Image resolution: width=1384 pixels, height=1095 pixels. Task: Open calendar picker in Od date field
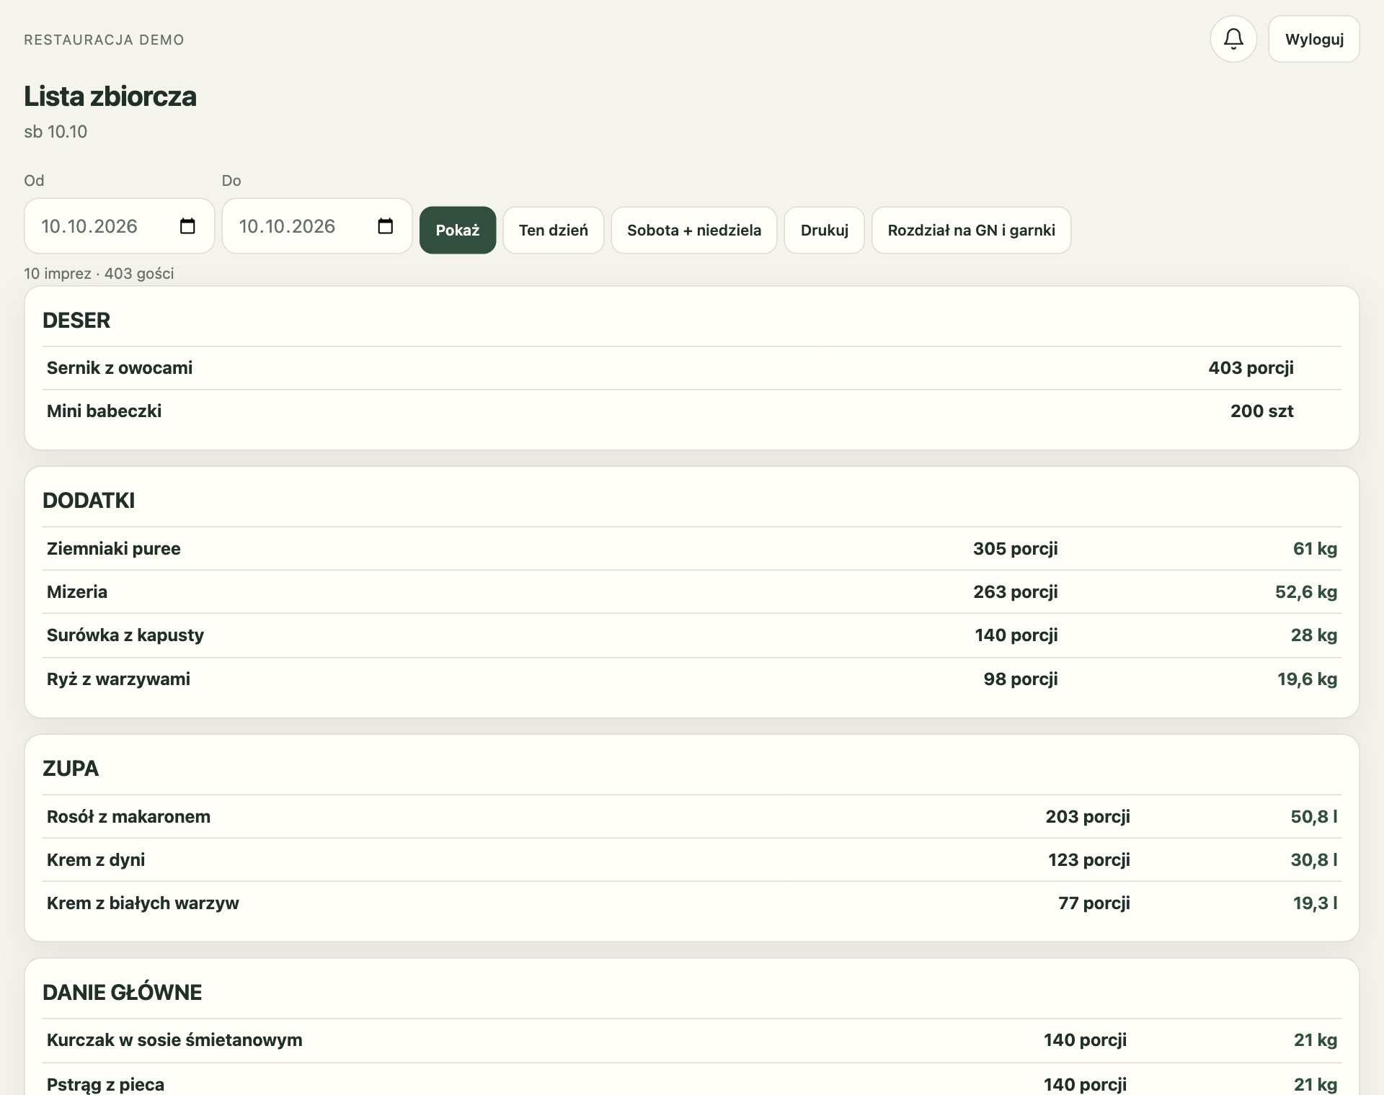tap(187, 226)
